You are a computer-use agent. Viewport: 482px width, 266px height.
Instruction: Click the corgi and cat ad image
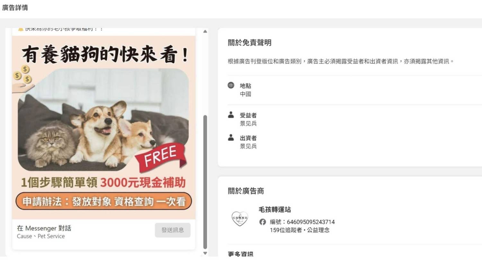click(103, 120)
